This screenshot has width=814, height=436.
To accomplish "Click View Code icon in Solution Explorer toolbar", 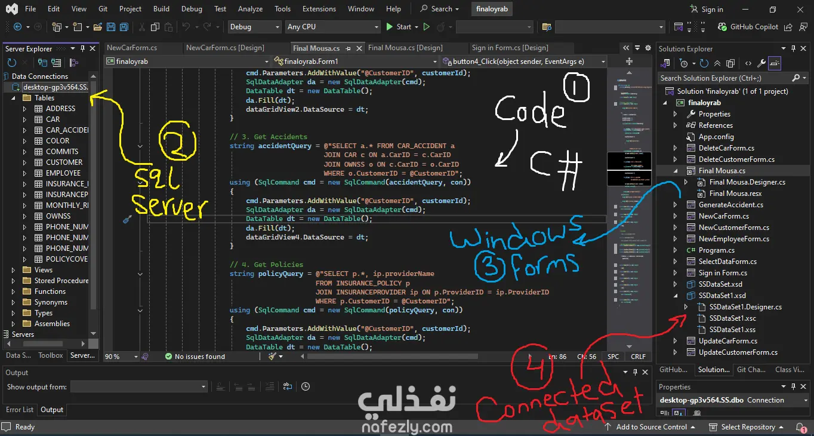I will [748, 63].
